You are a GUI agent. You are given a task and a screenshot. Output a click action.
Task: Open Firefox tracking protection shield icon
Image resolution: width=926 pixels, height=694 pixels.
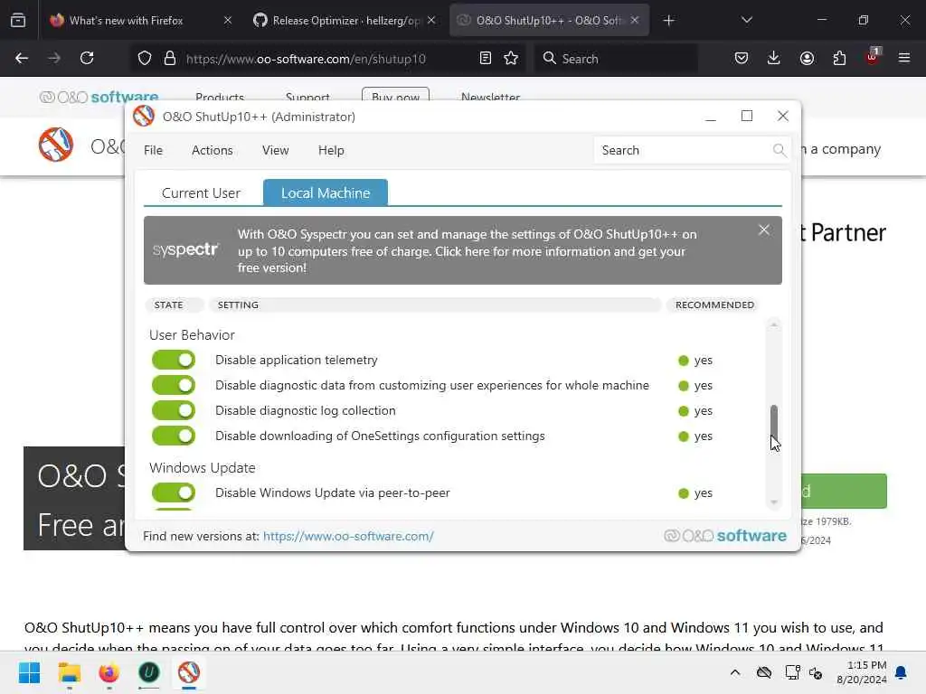(x=145, y=58)
